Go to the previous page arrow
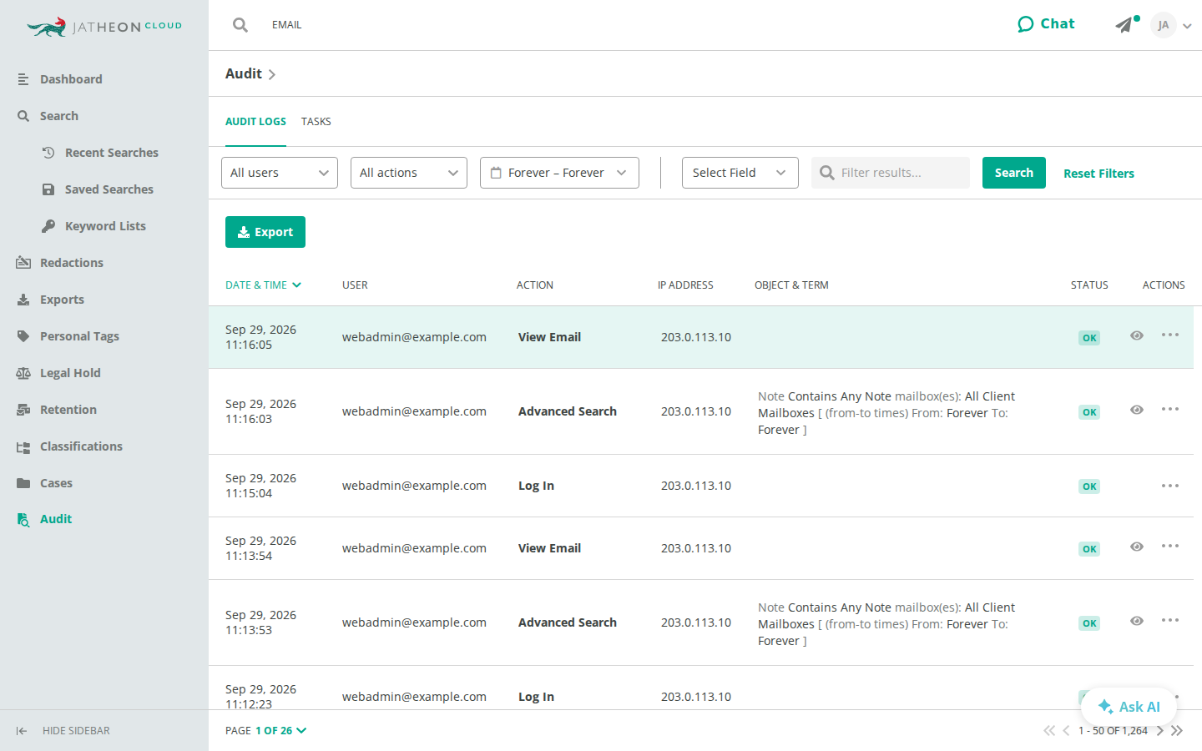The image size is (1202, 751). (1066, 731)
